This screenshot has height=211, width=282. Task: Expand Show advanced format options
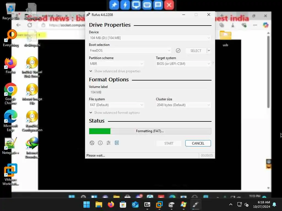[115, 113]
